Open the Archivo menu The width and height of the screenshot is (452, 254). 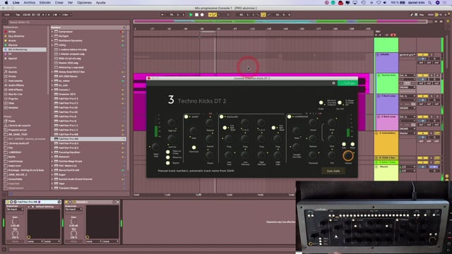30,3
